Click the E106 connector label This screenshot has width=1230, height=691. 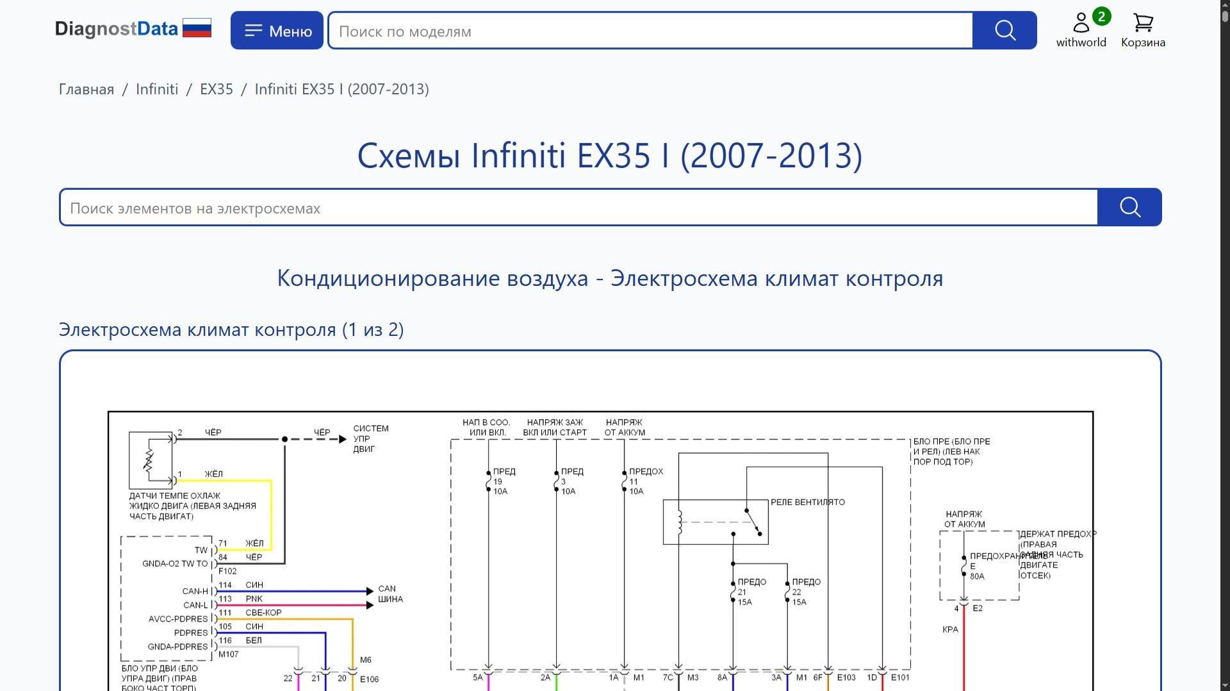point(369,679)
